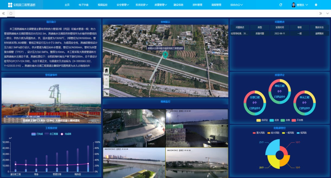Open the settings gear icon
This screenshot has height=178, width=331.
[x=316, y=5]
